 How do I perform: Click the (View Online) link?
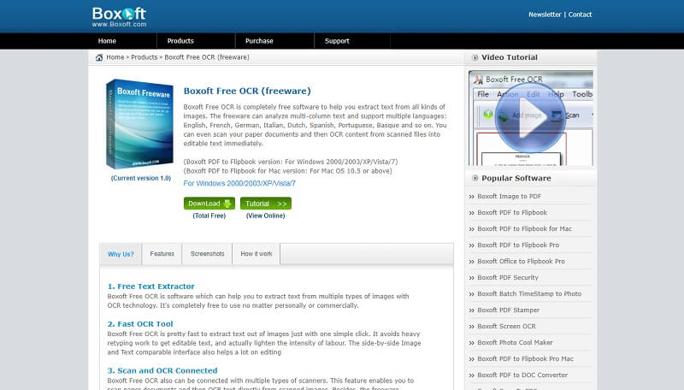(x=265, y=216)
